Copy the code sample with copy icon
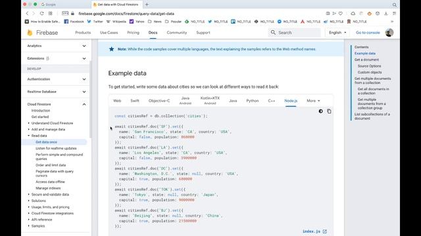Viewport: 421px width, 236px height. pos(329,111)
